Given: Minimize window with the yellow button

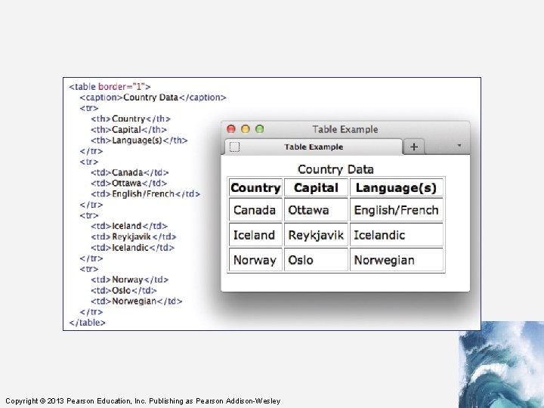Looking at the screenshot, I should (x=246, y=129).
